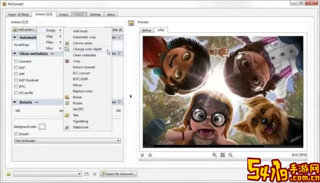Click the Add action button

24,30
